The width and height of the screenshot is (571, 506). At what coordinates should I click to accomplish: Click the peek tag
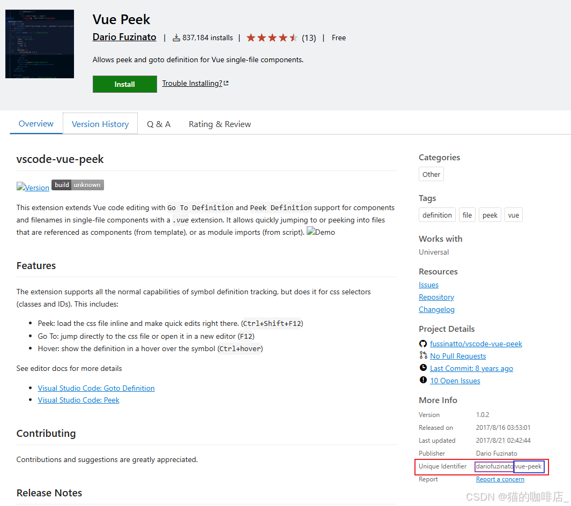pyautogui.click(x=490, y=215)
